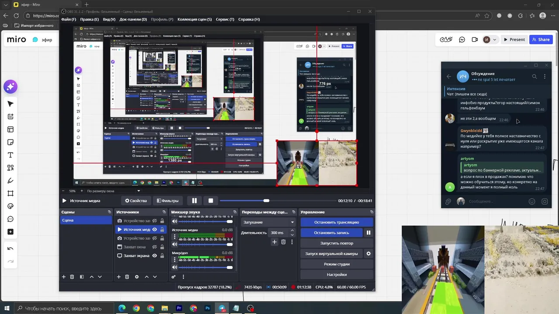Image resolution: width=559 pixels, height=314 pixels.
Task: Undo last action in Miro toolbar
Action: [10, 249]
